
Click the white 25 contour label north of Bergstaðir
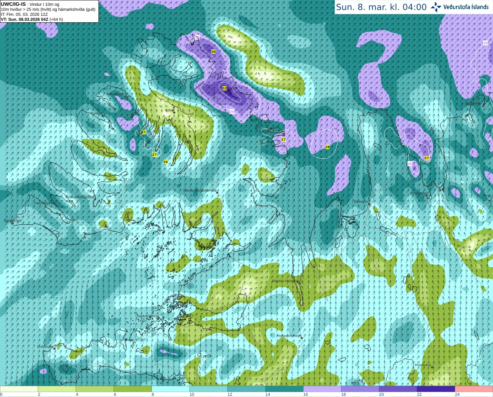[x=410, y=164]
